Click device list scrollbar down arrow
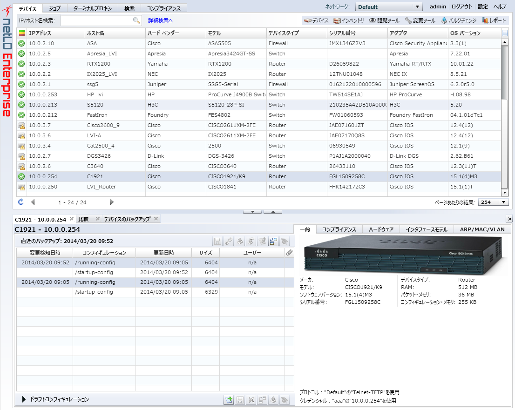Screen dimensions: 515x410 pyautogui.click(x=505, y=193)
